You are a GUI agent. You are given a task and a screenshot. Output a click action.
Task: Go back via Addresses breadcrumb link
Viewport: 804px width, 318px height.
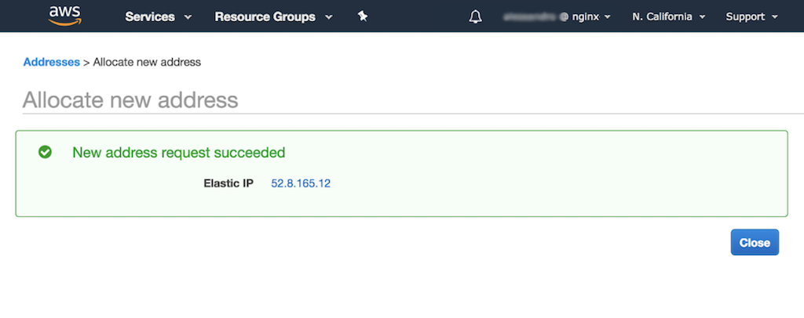pos(52,62)
